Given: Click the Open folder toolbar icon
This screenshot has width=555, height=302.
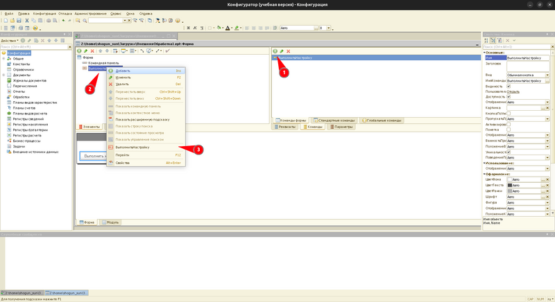Looking at the screenshot, I should (12, 21).
